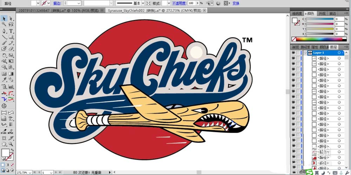The image size is (351, 175).
Task: Open the 外观 panel tab
Action: [x=322, y=14]
